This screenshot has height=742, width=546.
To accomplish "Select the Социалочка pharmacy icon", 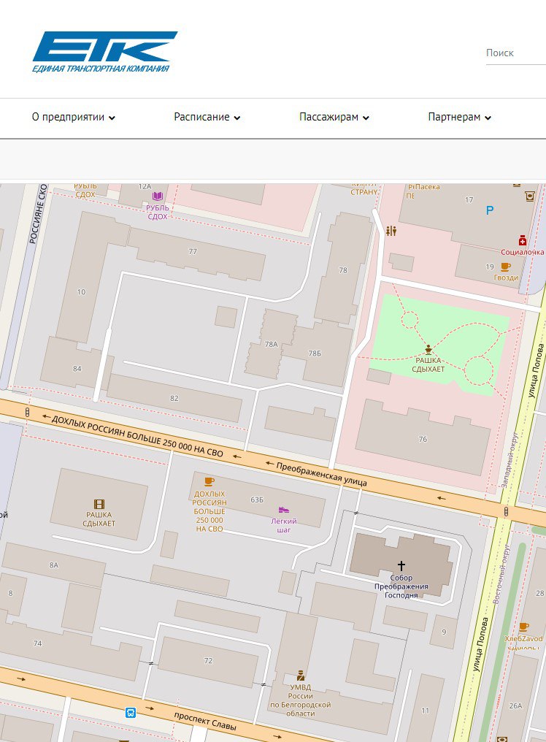I will pyautogui.click(x=523, y=240).
